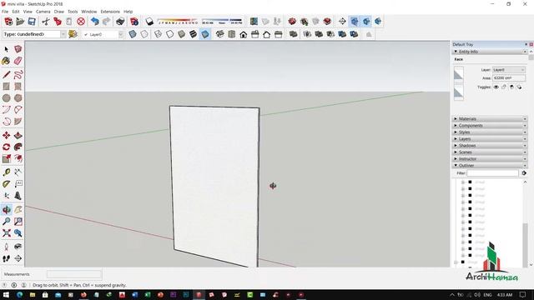
Task: Open the Camera menu
Action: tap(43, 12)
